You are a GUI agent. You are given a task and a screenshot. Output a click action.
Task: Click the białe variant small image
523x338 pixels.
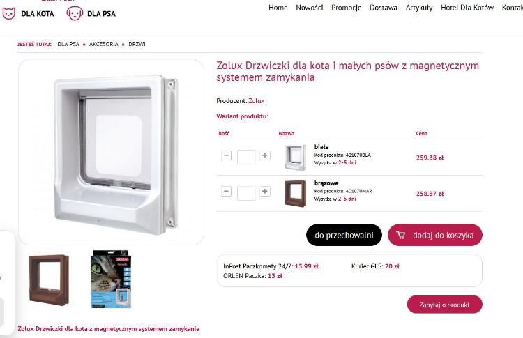[x=296, y=158]
